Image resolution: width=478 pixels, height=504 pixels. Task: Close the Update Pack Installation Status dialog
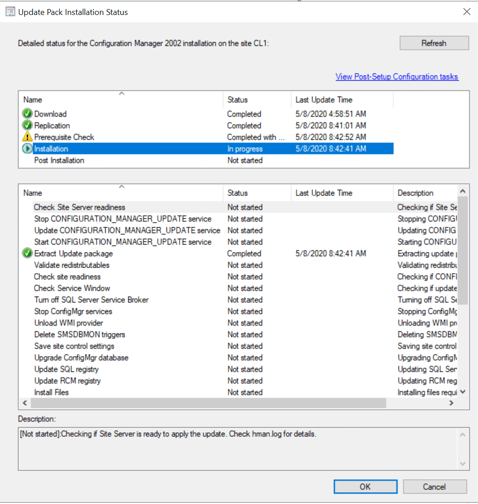467,12
